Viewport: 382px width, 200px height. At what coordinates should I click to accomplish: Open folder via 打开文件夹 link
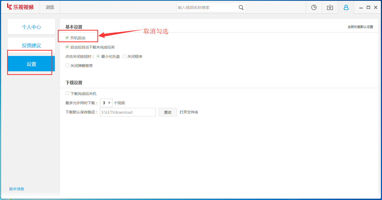pyautogui.click(x=189, y=112)
